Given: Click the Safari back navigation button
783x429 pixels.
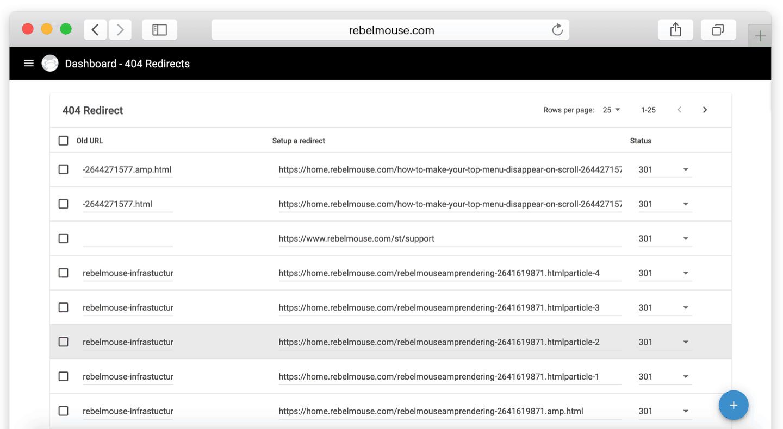Looking at the screenshot, I should click(x=95, y=30).
